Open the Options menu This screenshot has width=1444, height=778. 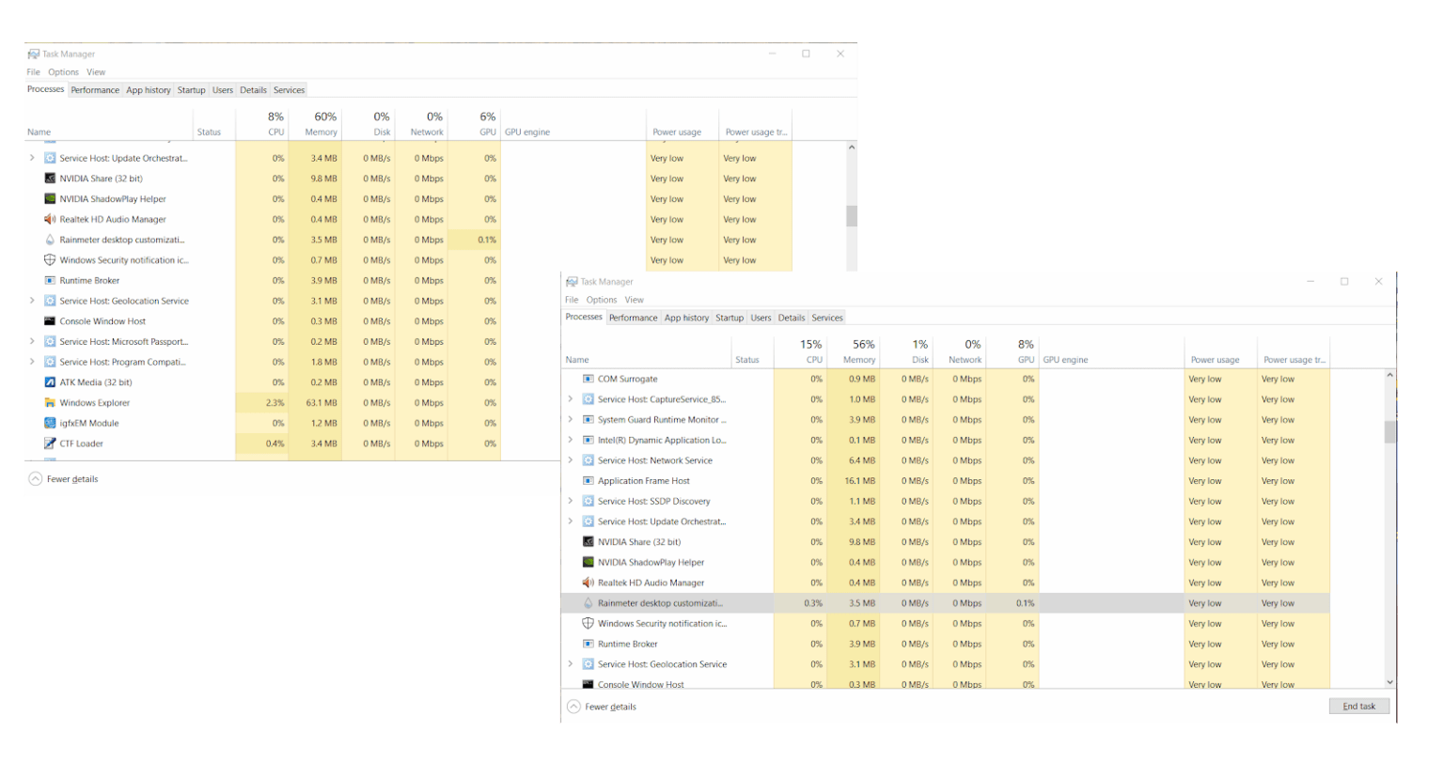(x=601, y=299)
